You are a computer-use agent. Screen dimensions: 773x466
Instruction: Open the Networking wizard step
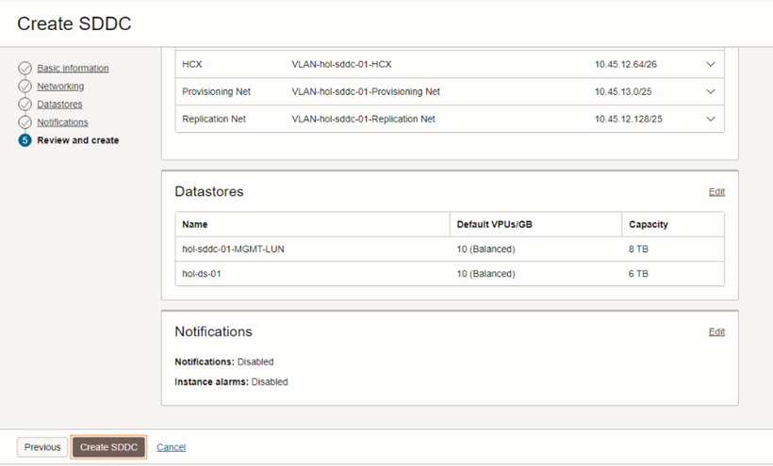pyautogui.click(x=60, y=86)
